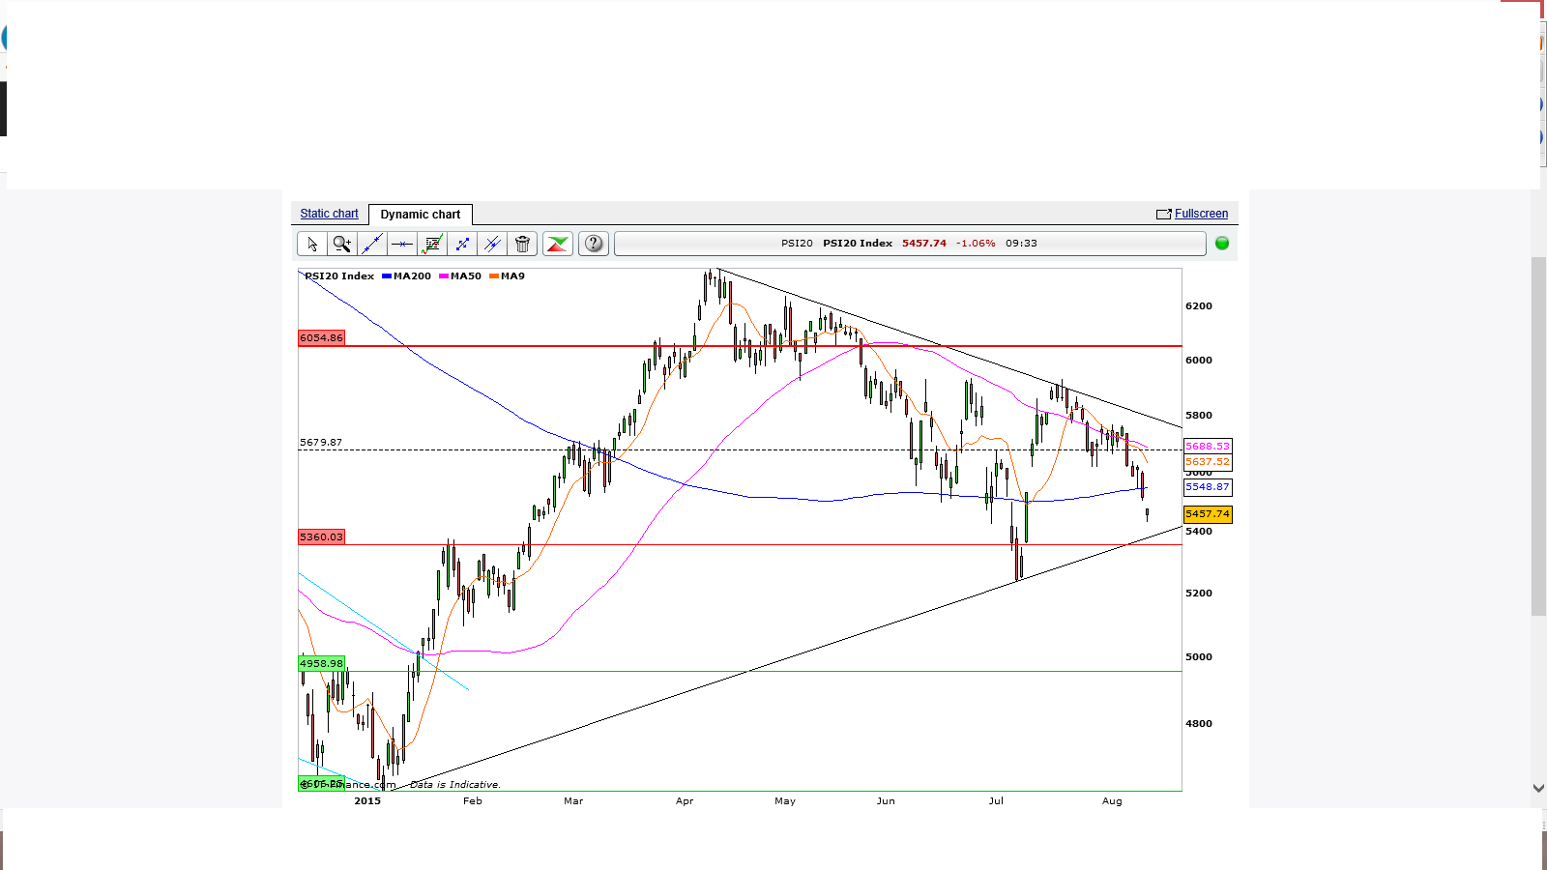
Task: Click the PSI20 Index legend label
Action: coord(339,276)
